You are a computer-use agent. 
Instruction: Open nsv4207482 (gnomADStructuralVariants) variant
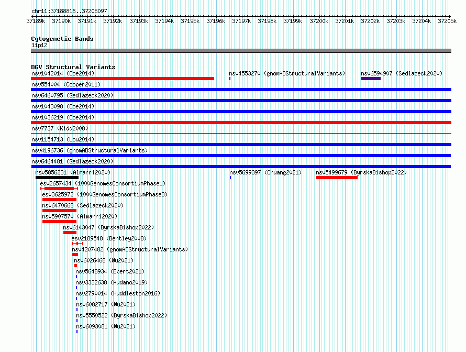click(130, 249)
